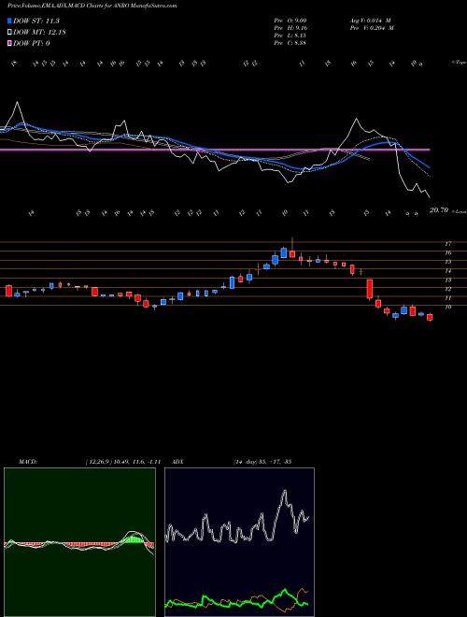This screenshot has height=617, width=467.
Task: Click the 20.70 value beside the EMA chart
Action: (x=439, y=210)
